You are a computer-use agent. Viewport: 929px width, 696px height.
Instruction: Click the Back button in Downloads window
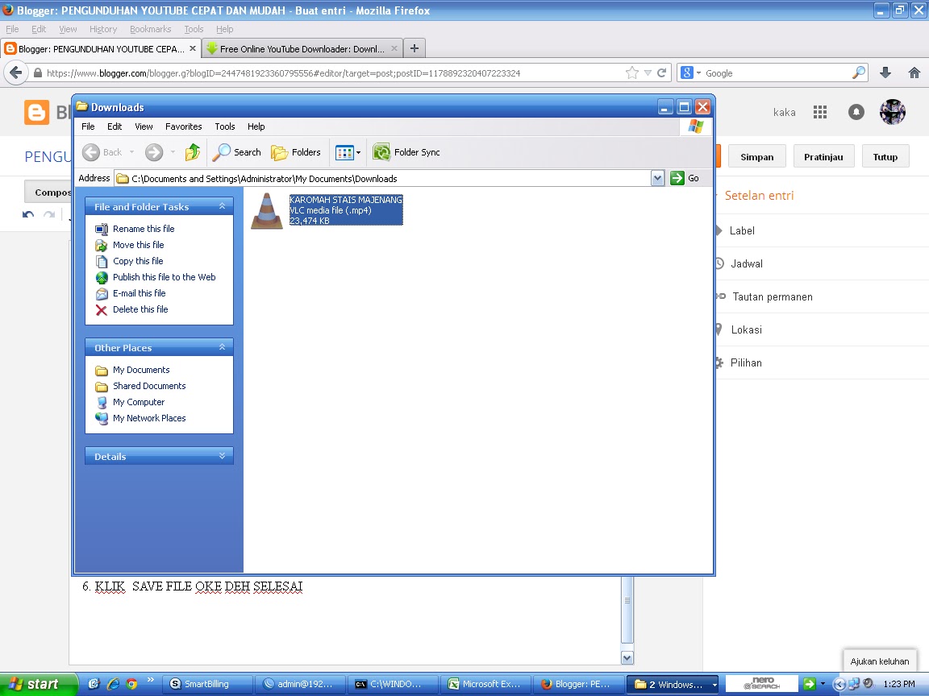coord(102,152)
